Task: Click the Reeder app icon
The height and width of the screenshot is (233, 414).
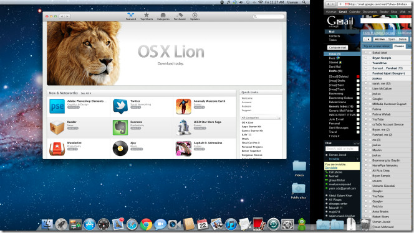Action: 57,127
